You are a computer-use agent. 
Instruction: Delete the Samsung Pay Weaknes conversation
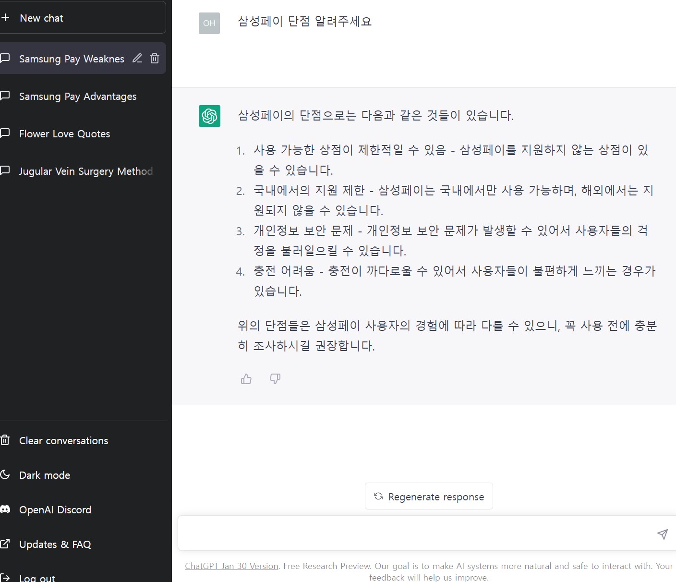coord(155,58)
